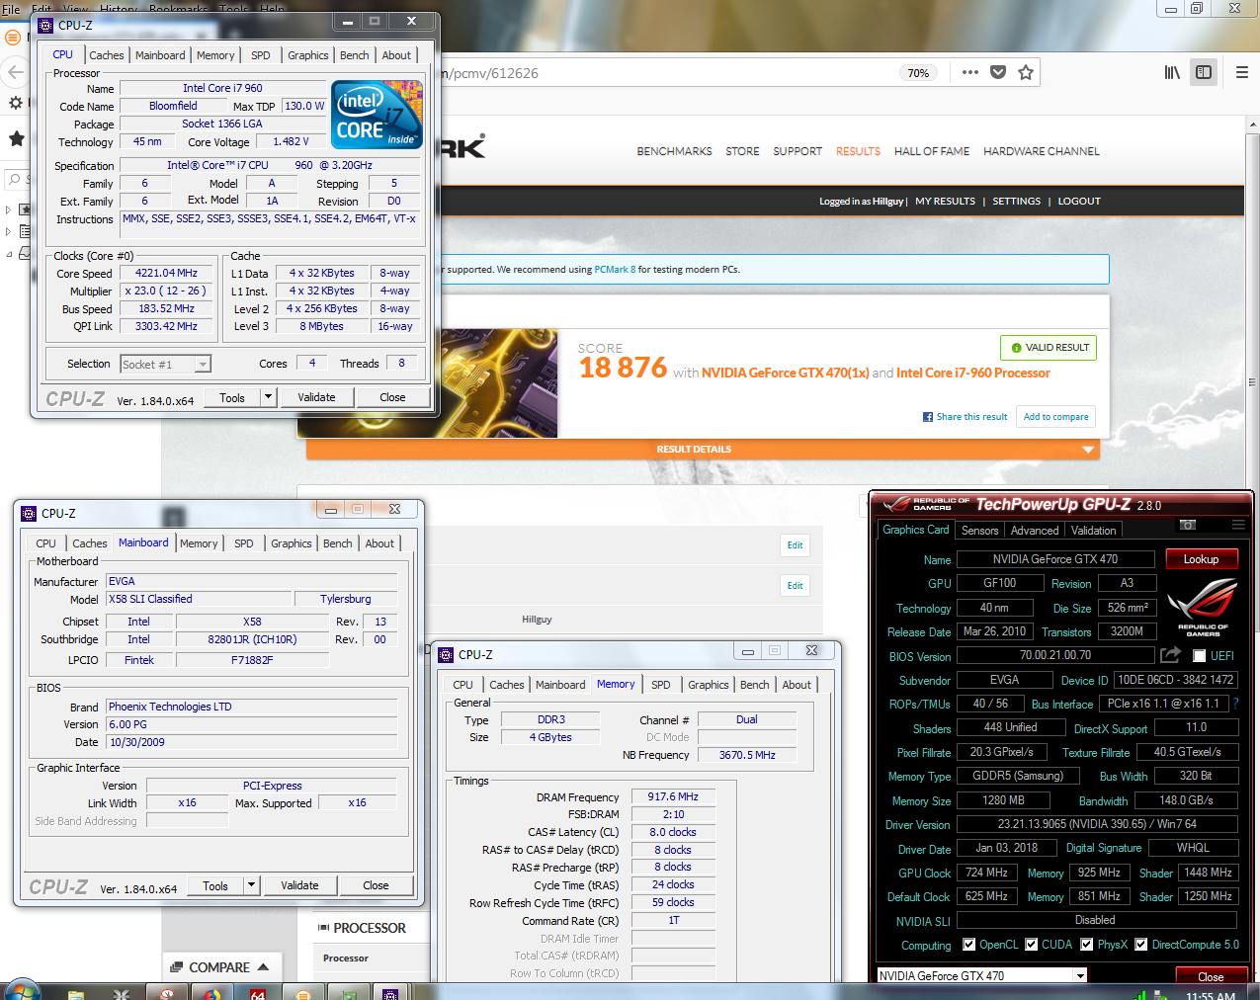Save page to Pocket in Firefox
This screenshot has width=1260, height=1000.
[x=998, y=72]
